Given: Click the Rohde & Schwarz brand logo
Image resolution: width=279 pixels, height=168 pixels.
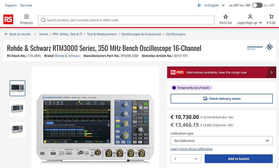Looking at the screenshot, I should (x=260, y=47).
